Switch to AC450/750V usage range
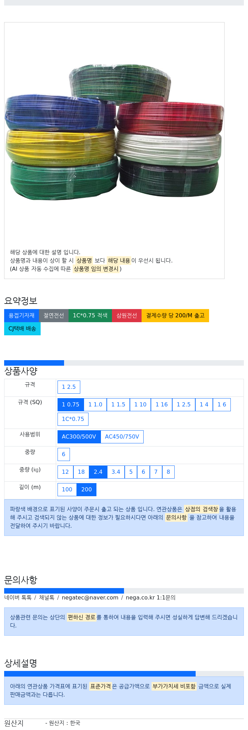248x730 pixels. point(122,437)
